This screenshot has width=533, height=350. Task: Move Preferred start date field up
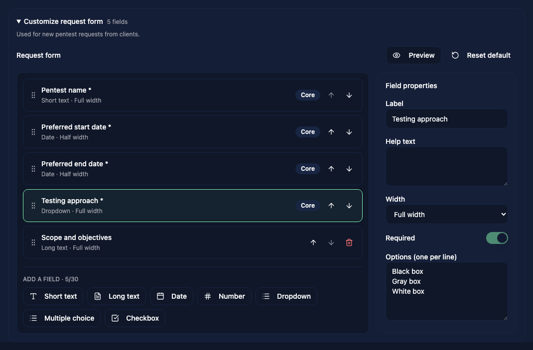pyautogui.click(x=331, y=132)
